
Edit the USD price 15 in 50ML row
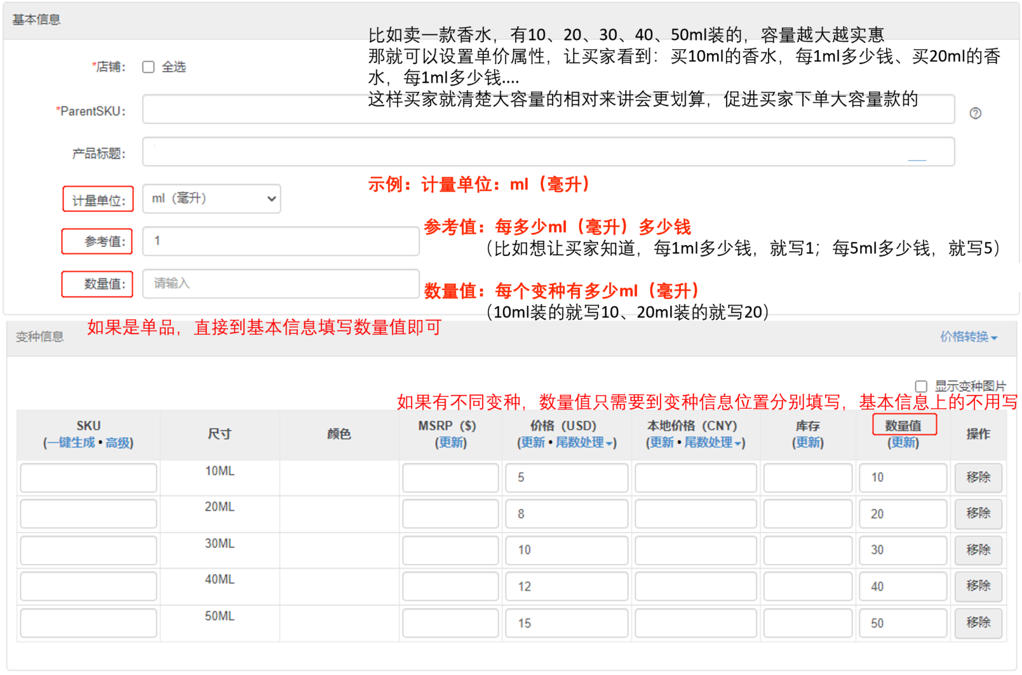click(x=567, y=623)
